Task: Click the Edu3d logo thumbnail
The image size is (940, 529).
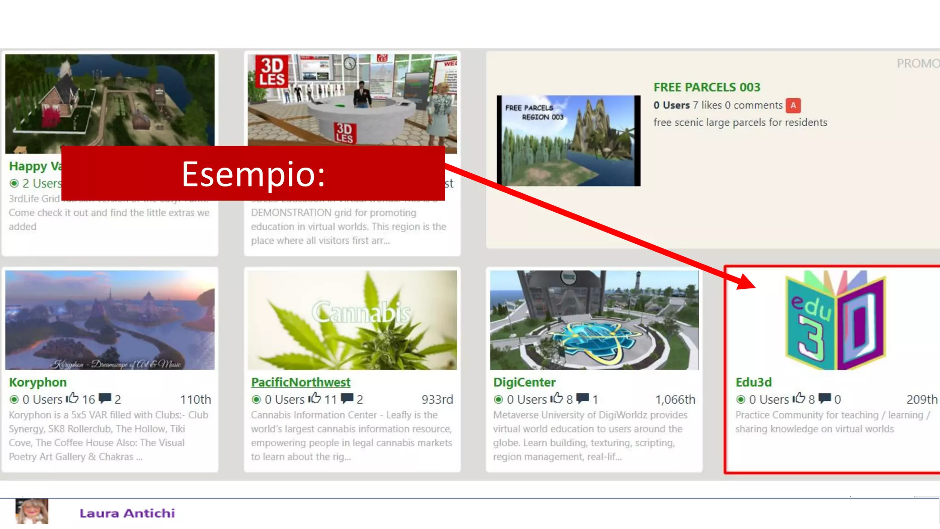Action: [x=835, y=320]
